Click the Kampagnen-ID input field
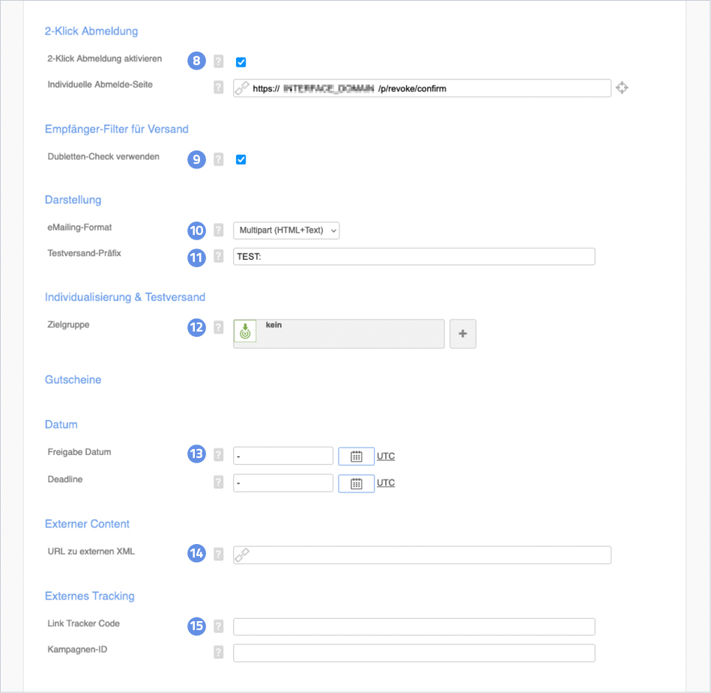The image size is (711, 693). 414,653
